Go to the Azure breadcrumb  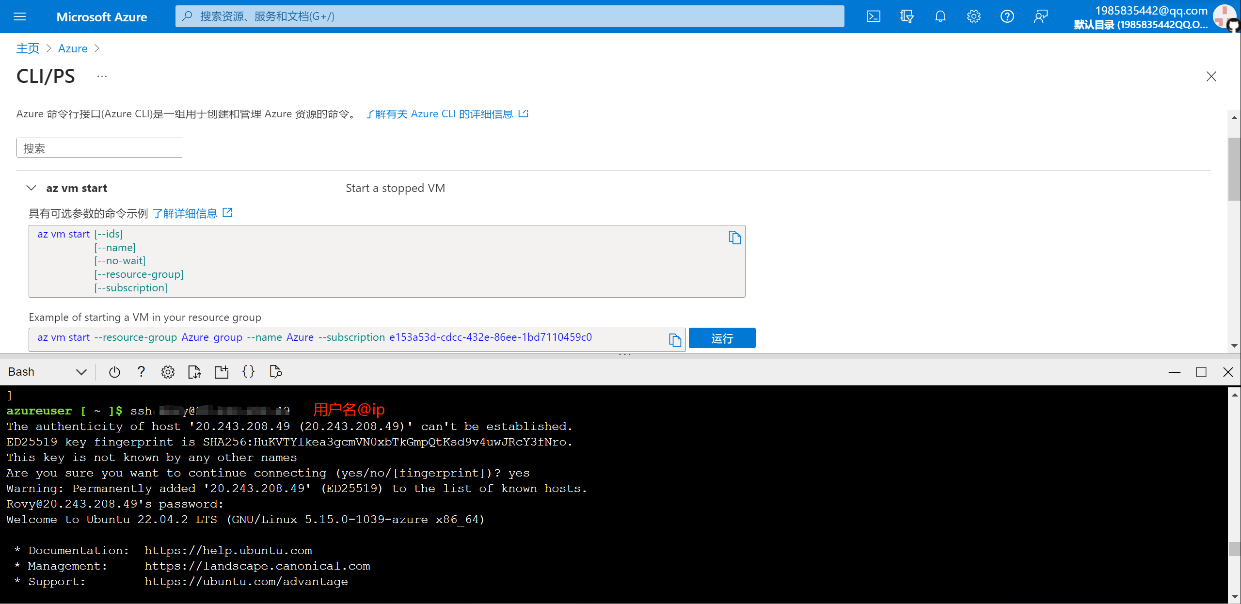pyautogui.click(x=73, y=48)
